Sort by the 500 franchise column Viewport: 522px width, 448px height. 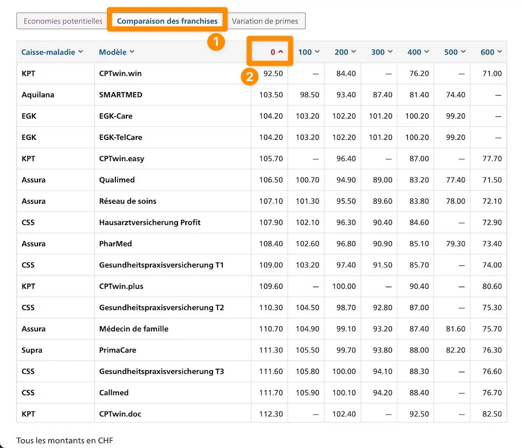(x=455, y=52)
